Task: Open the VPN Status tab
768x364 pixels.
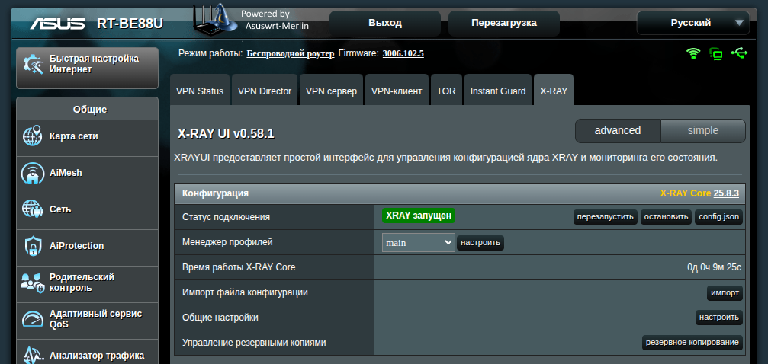Action: tap(200, 91)
